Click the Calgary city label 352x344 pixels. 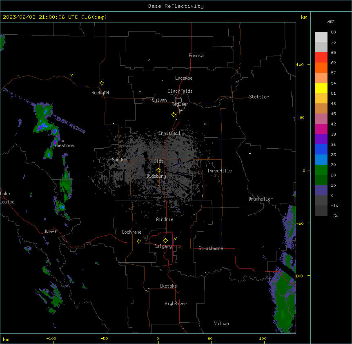pos(163,246)
